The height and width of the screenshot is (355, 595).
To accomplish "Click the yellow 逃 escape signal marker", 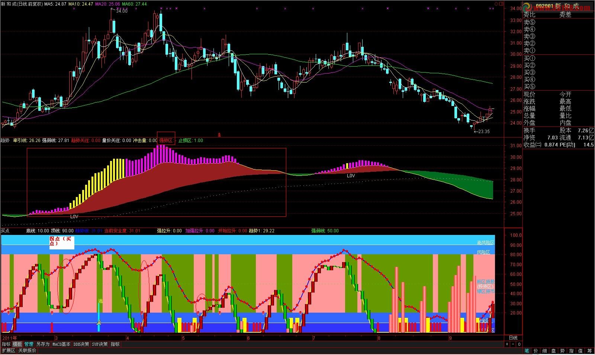I will (x=100, y=301).
